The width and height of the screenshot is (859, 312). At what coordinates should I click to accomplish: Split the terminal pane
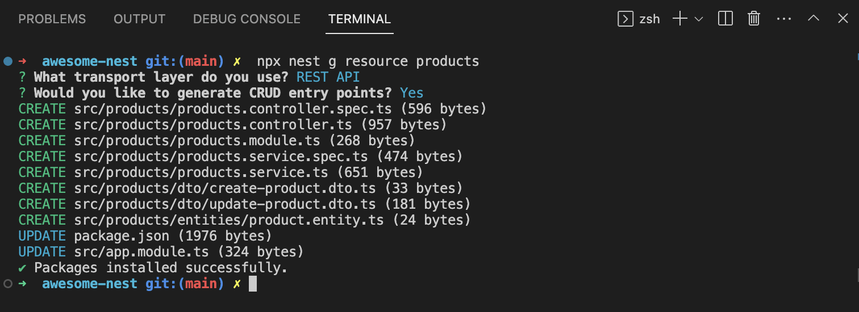click(x=725, y=19)
